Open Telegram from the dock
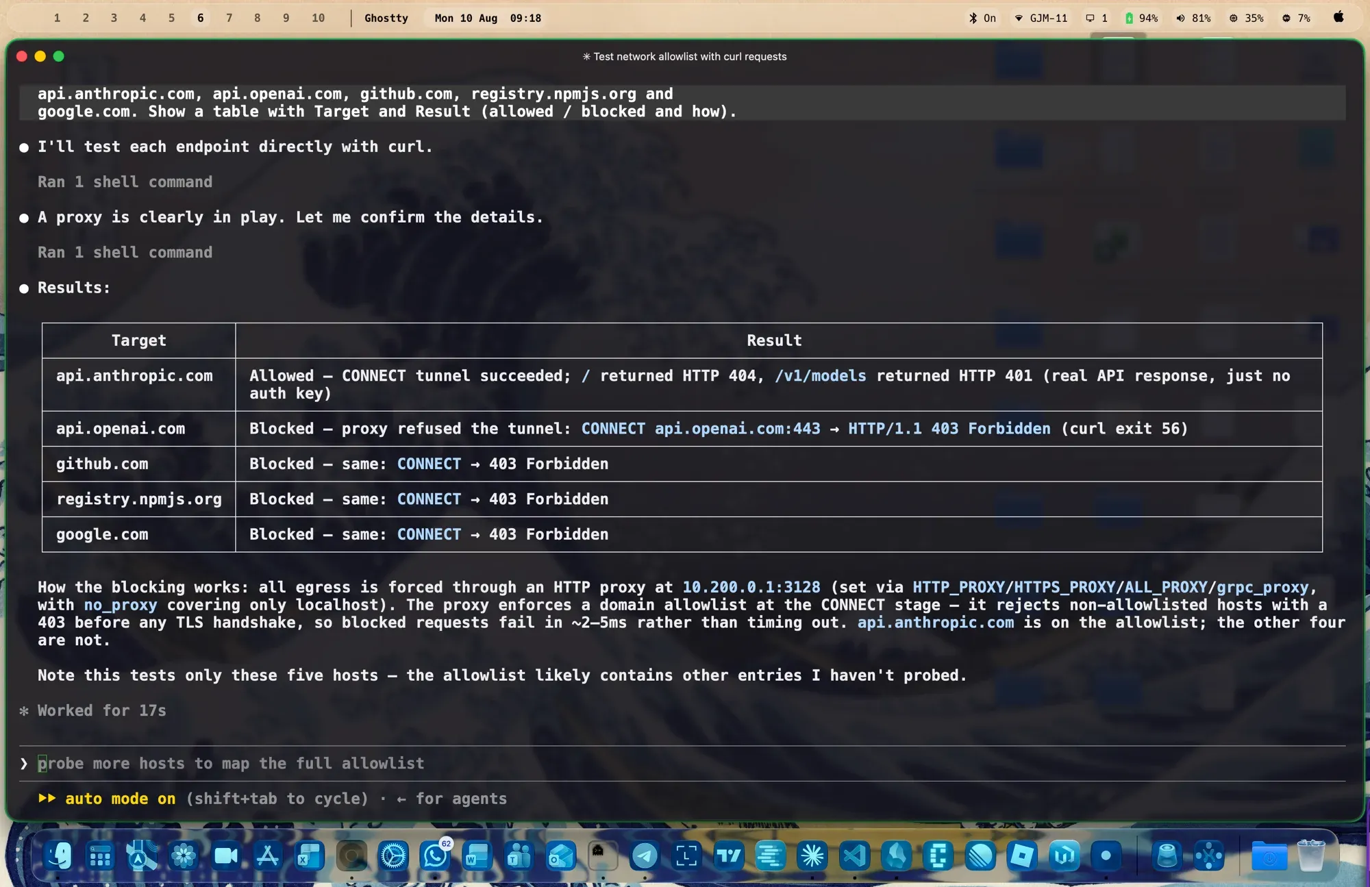The height and width of the screenshot is (887, 1370). click(x=645, y=855)
